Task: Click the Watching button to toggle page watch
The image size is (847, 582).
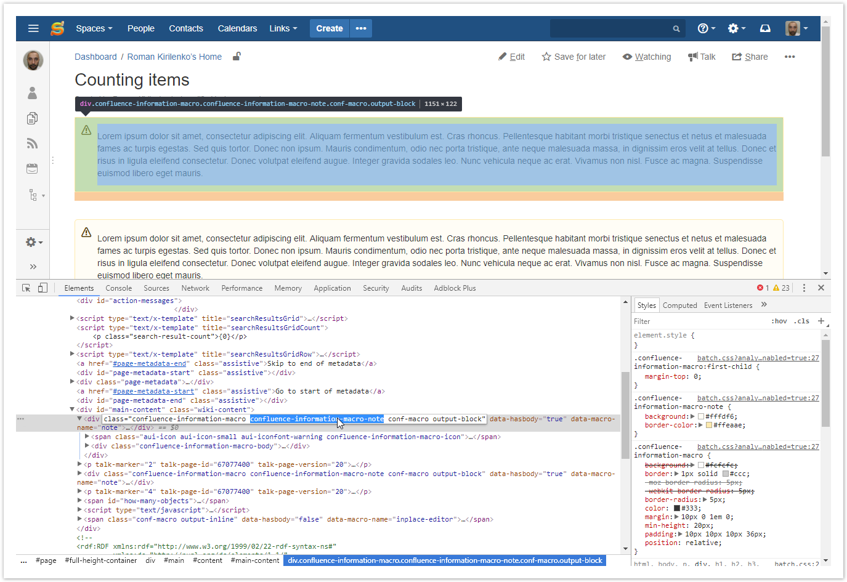Action: pyautogui.click(x=647, y=57)
